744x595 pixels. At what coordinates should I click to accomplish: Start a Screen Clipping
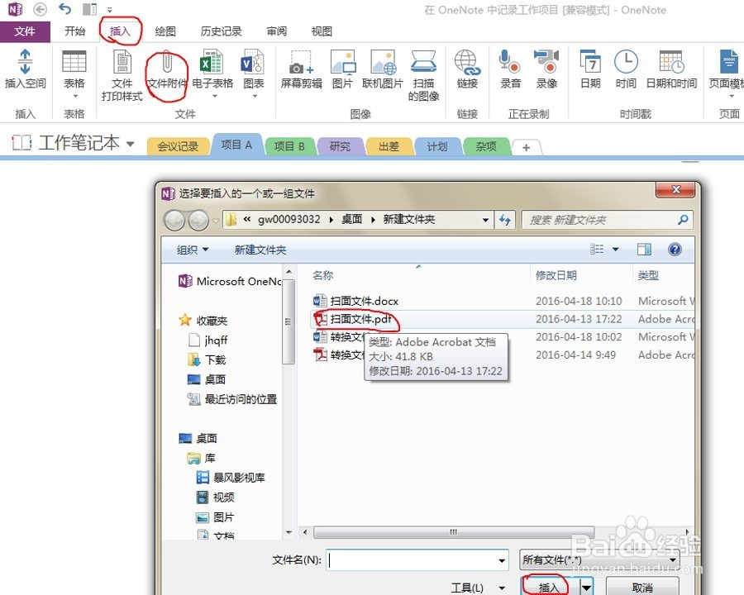click(301, 62)
